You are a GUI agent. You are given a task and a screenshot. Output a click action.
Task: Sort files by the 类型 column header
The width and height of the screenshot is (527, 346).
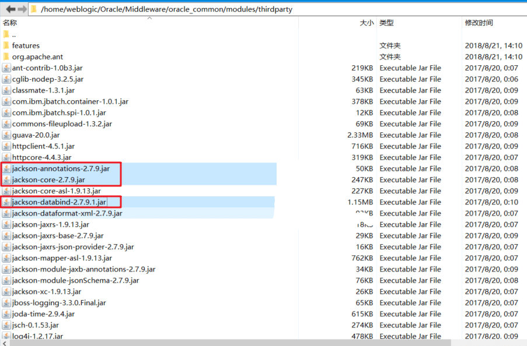pyautogui.click(x=386, y=23)
